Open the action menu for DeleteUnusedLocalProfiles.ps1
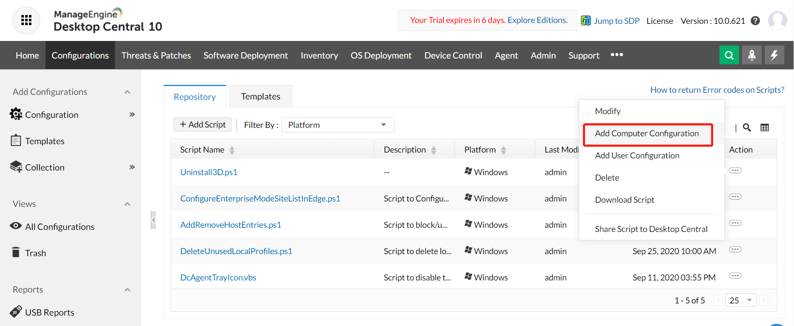Screen dimensions: 794x326 (735, 250)
